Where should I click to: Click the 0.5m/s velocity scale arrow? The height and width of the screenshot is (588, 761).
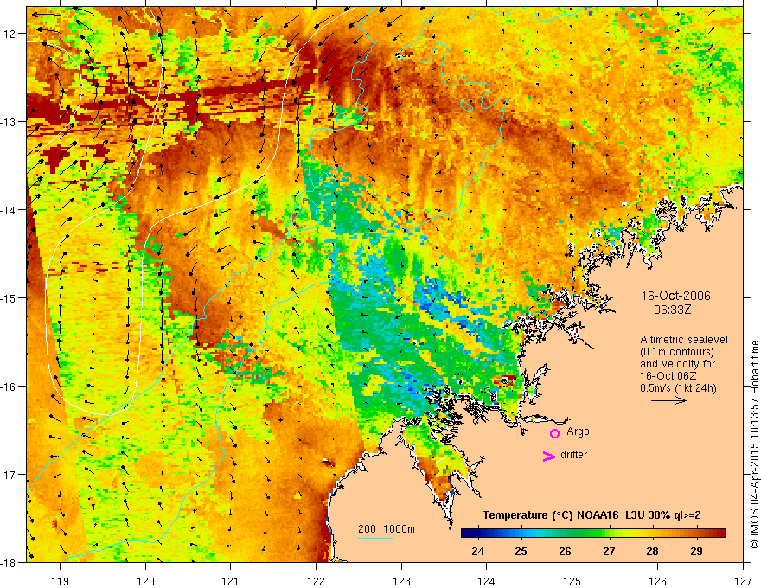[x=668, y=400]
